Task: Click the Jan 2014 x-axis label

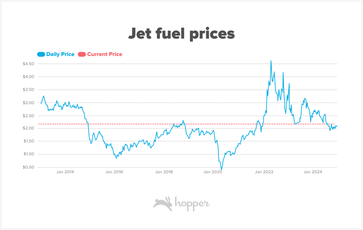Action: [x=65, y=172]
